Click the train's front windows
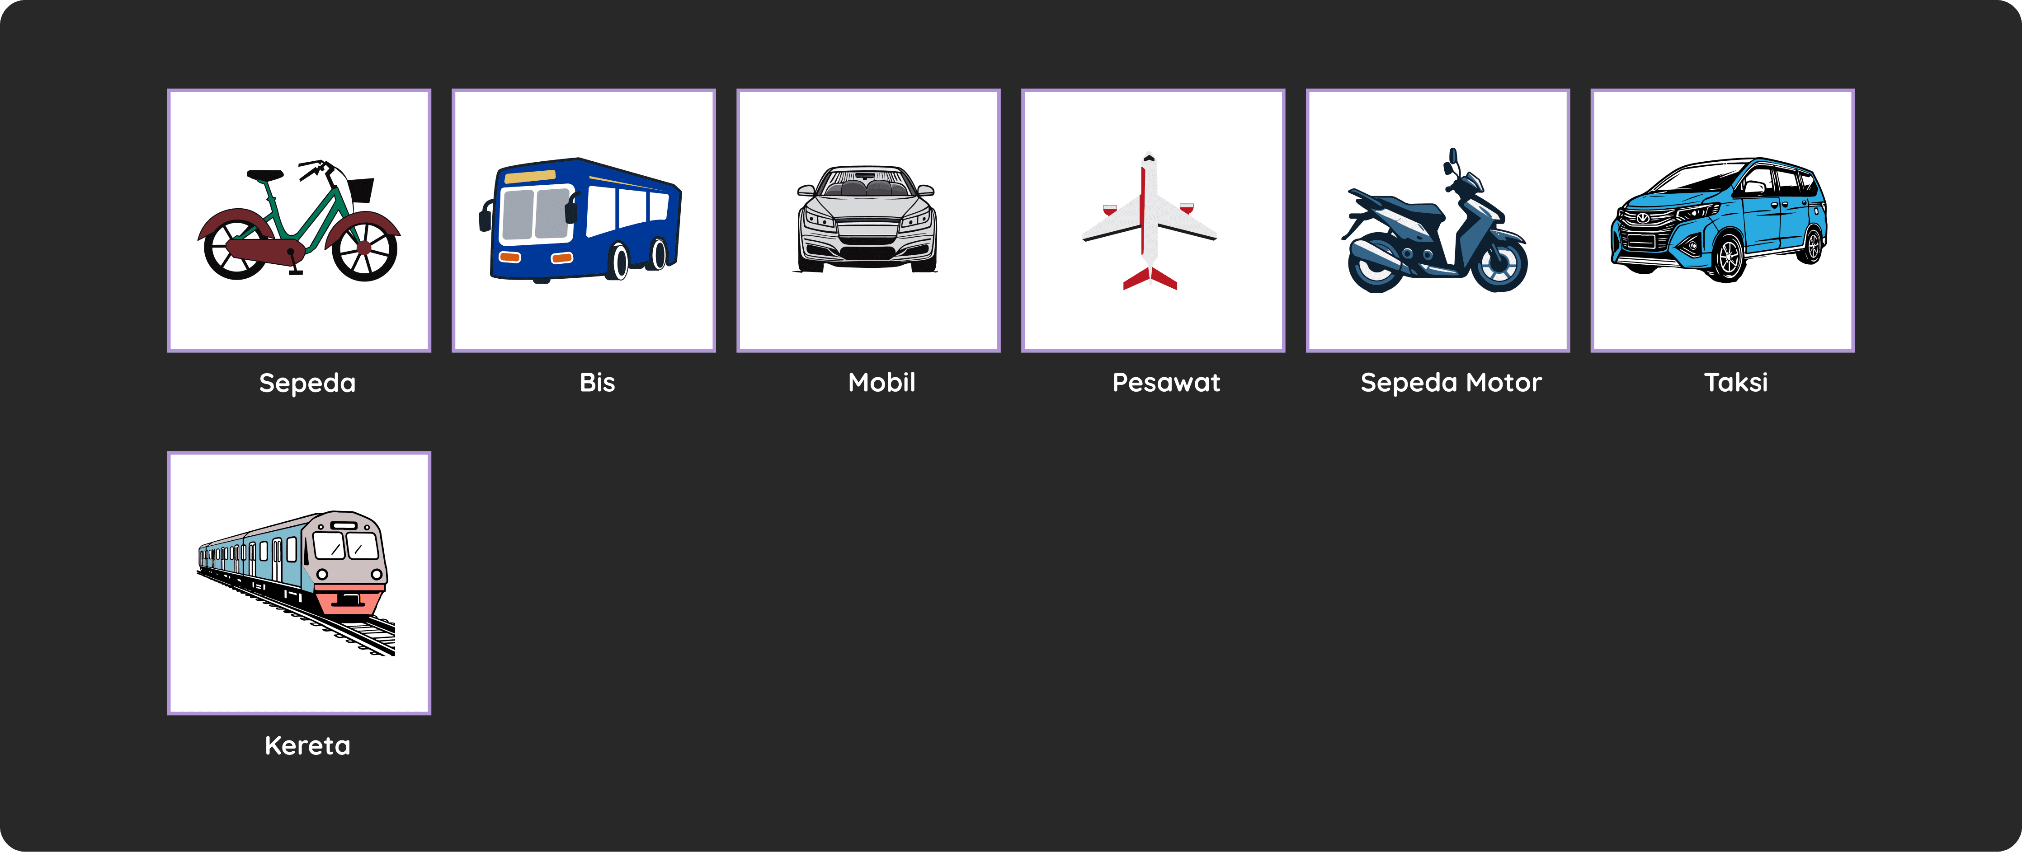Image resolution: width=2022 pixels, height=852 pixels. click(x=345, y=545)
